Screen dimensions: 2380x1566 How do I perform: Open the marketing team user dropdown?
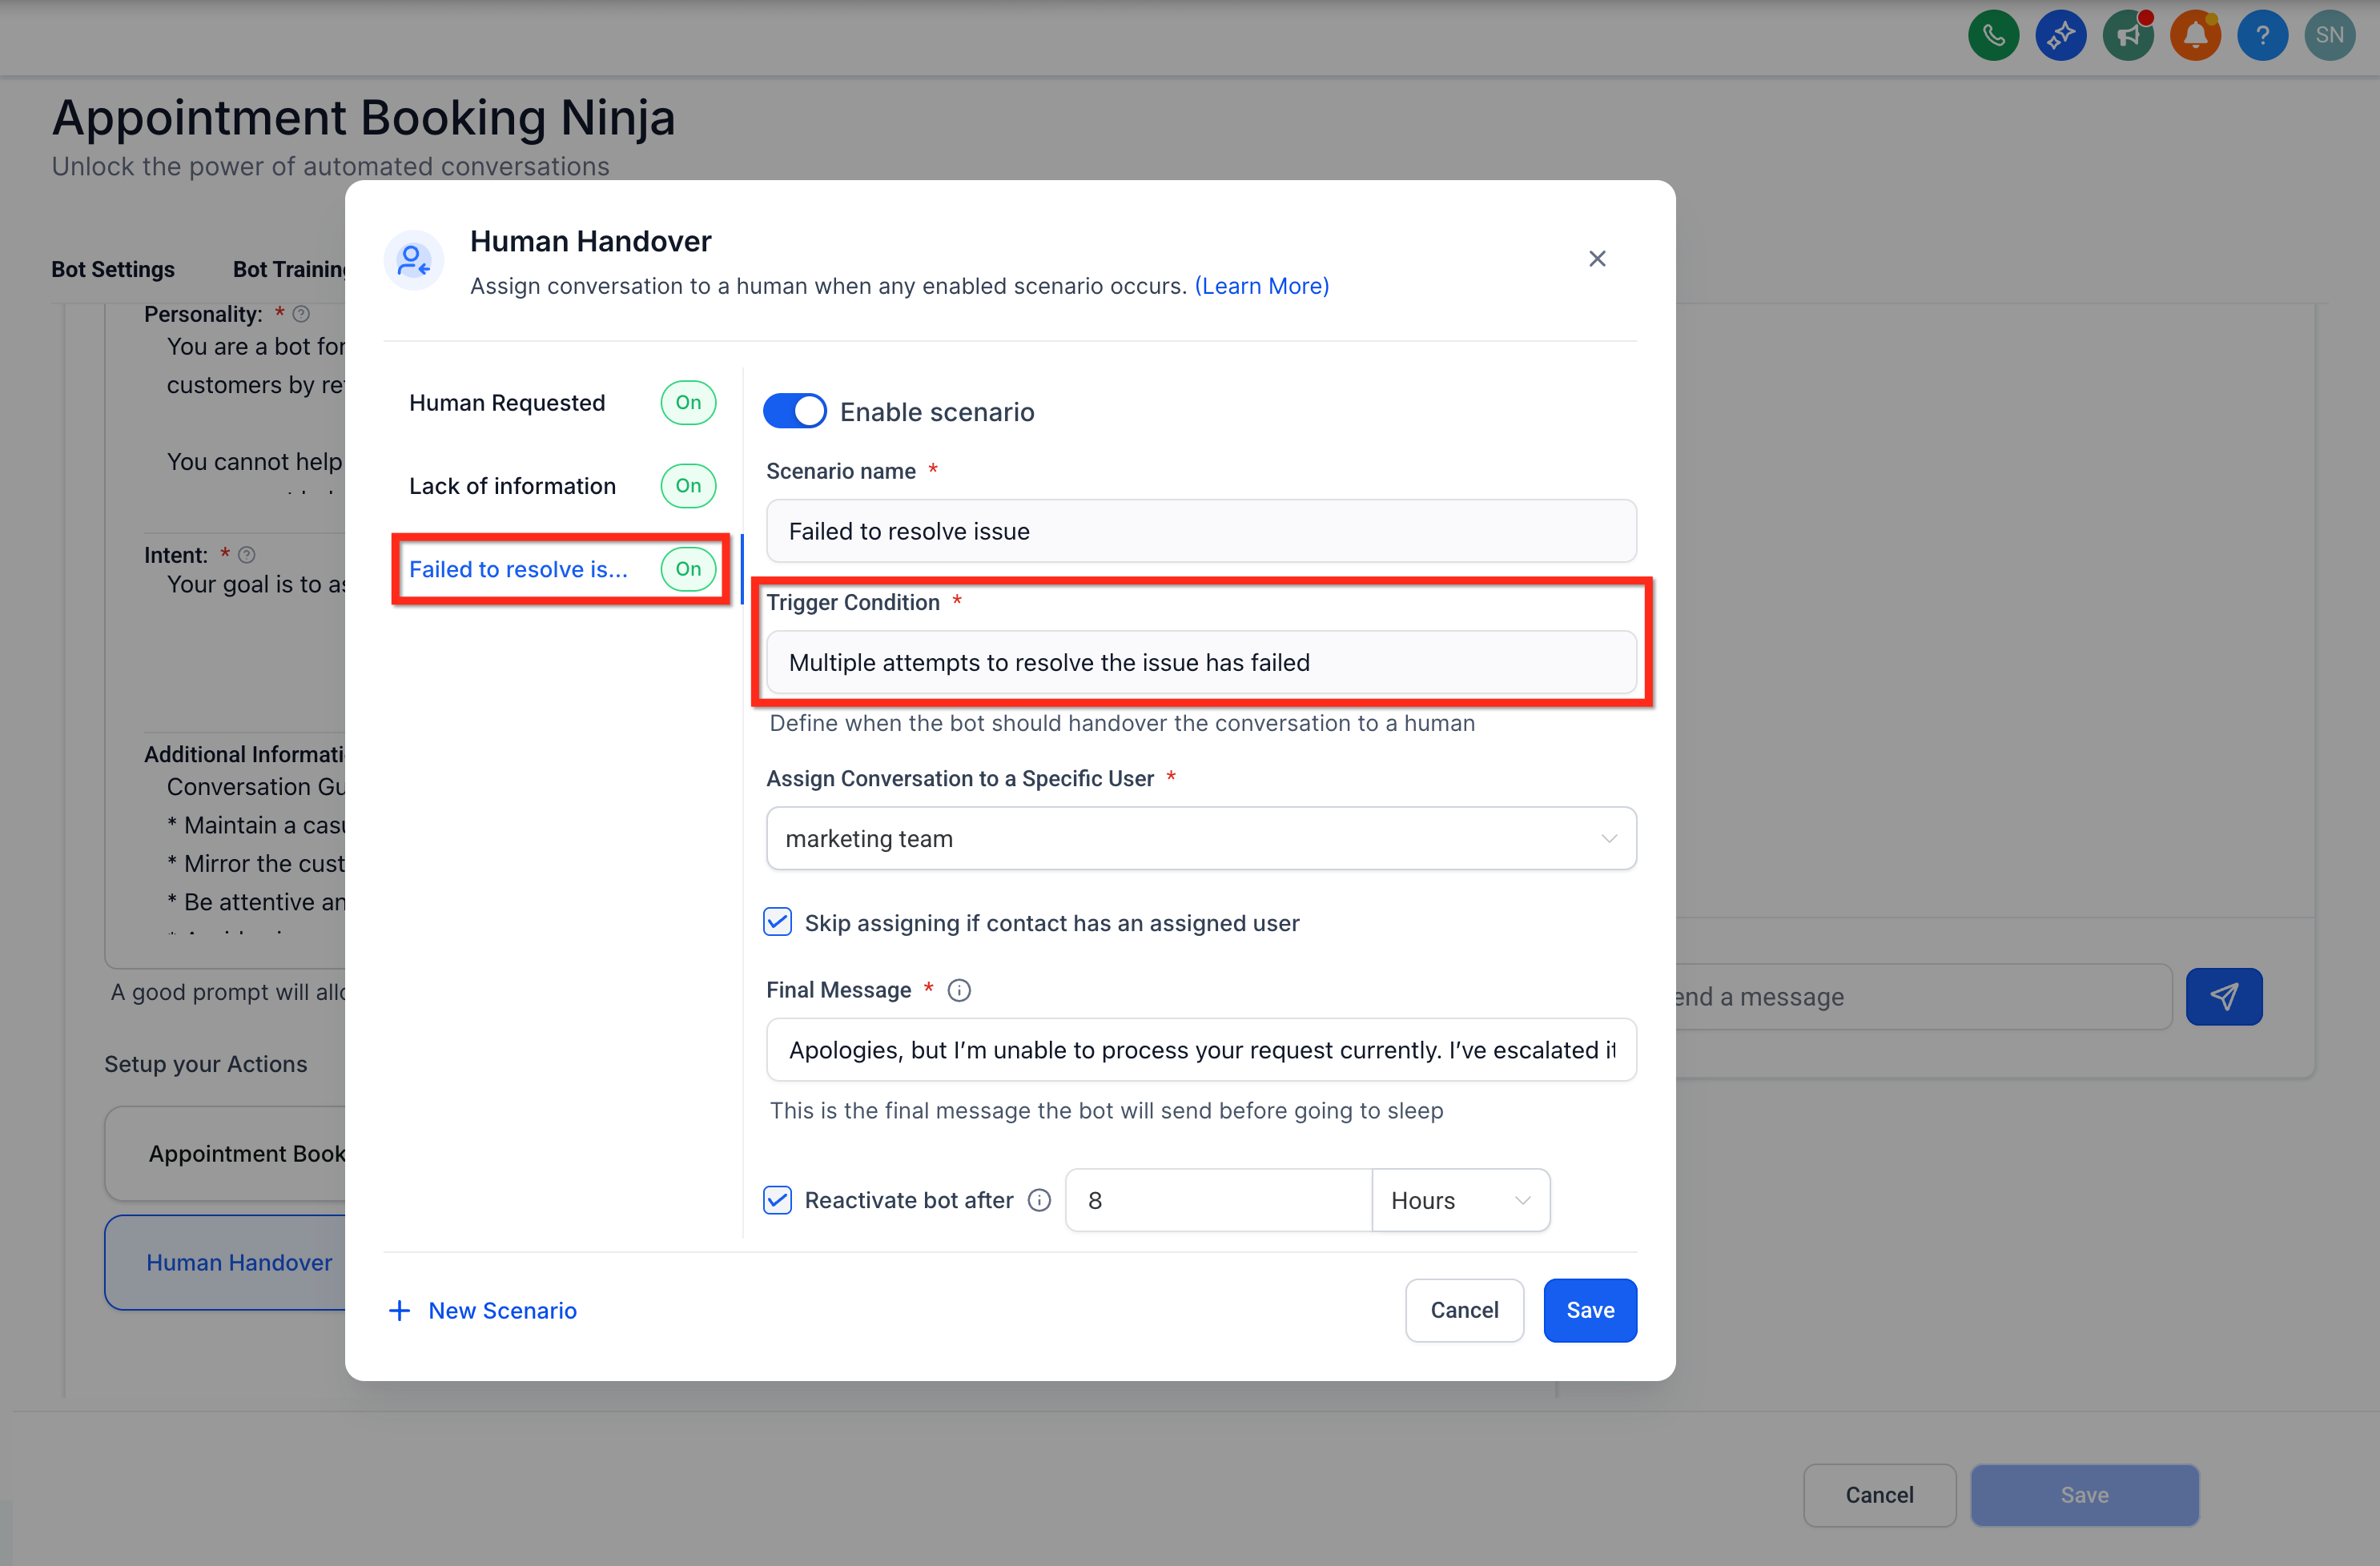coord(1201,838)
